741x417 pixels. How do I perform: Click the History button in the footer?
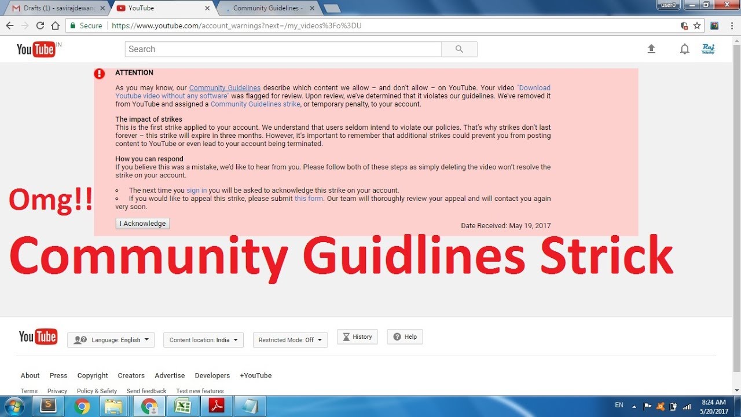click(357, 336)
